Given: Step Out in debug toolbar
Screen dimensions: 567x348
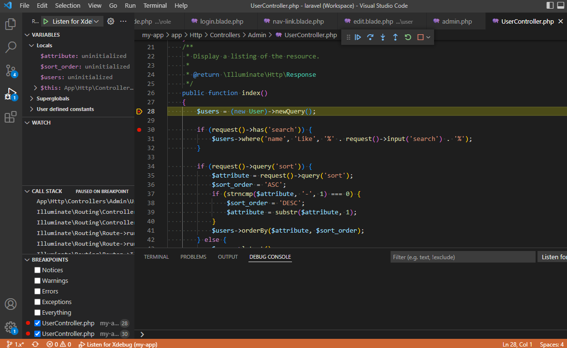Looking at the screenshot, I should click(395, 37).
